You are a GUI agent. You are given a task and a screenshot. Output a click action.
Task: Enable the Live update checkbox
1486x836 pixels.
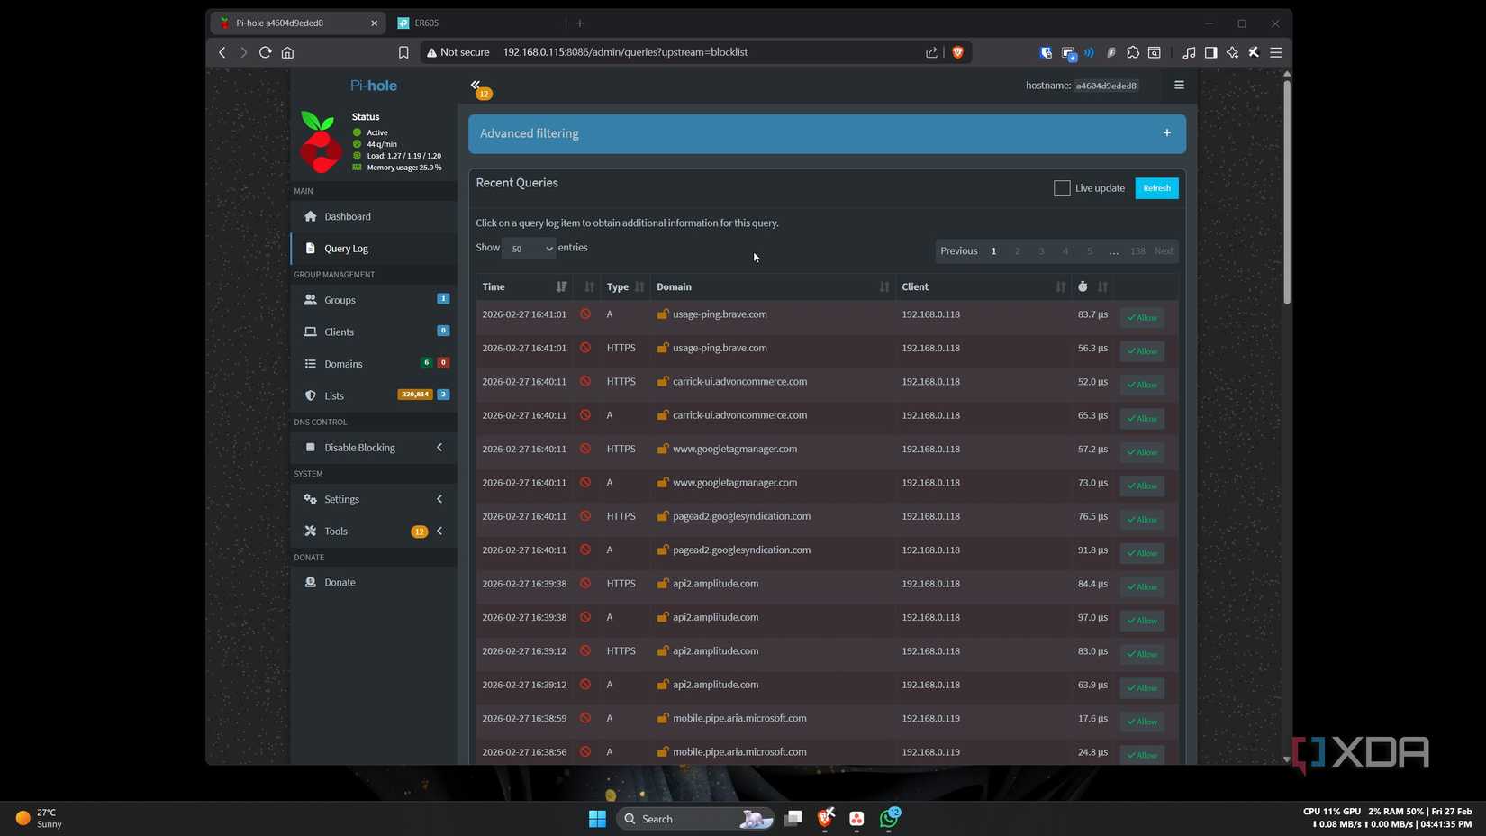pos(1062,188)
